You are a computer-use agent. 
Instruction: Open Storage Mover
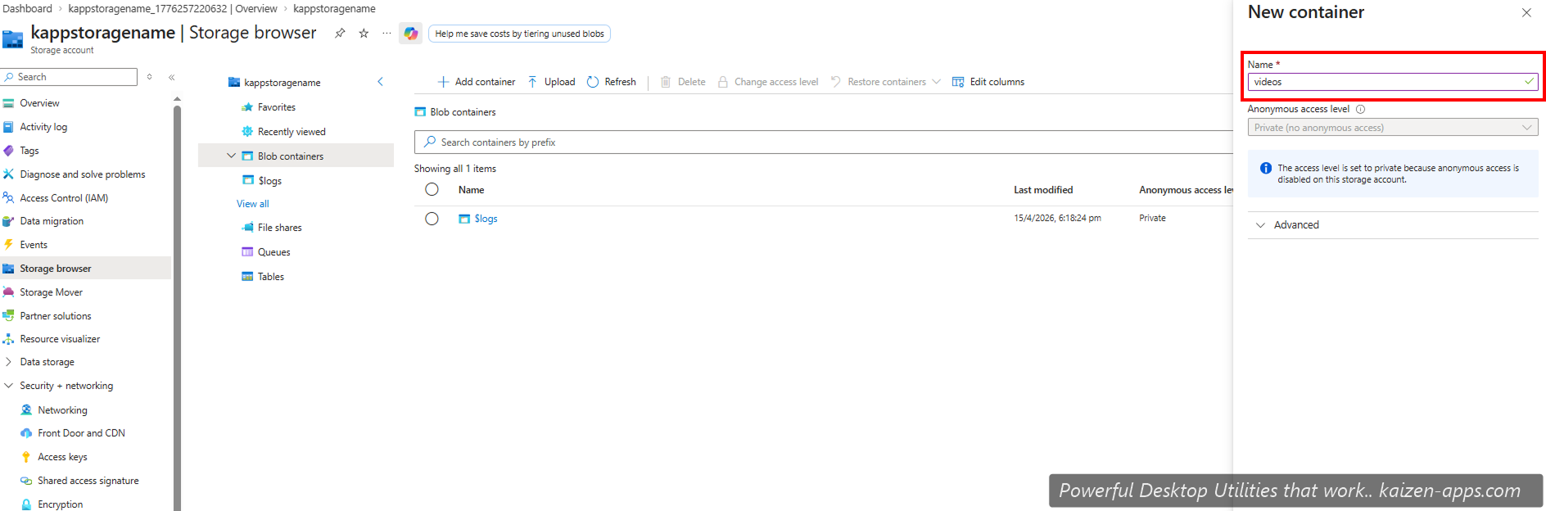51,292
